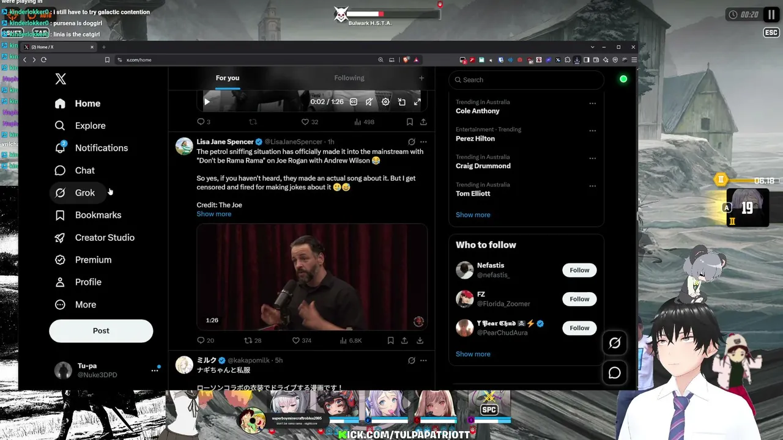Open picture-in-picture for the top video
This screenshot has height=440, width=783.
(401, 102)
